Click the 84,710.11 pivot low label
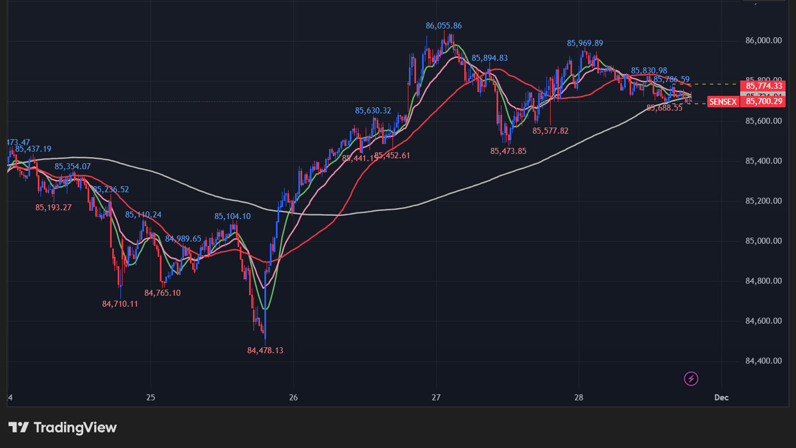Image resolution: width=796 pixels, height=448 pixels. [120, 303]
